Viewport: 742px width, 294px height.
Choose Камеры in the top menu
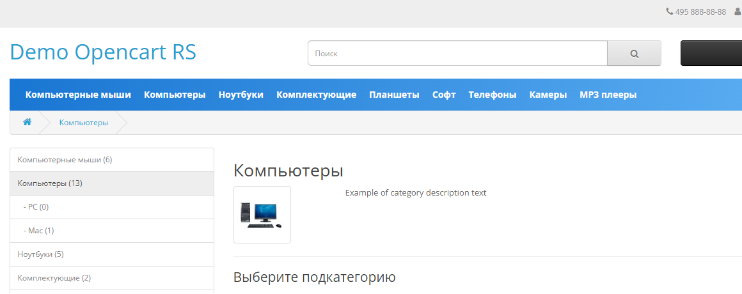click(x=548, y=95)
